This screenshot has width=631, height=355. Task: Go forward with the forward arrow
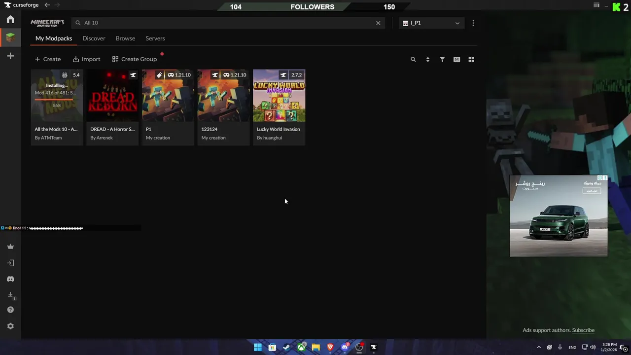[x=57, y=5]
